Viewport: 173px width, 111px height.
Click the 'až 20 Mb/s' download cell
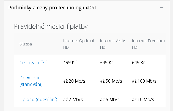point(74,81)
